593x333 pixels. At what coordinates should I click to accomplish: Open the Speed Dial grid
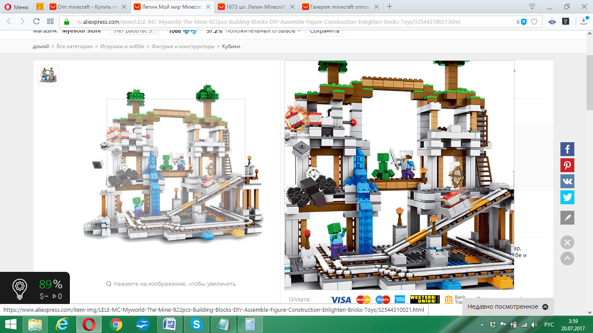click(50, 21)
